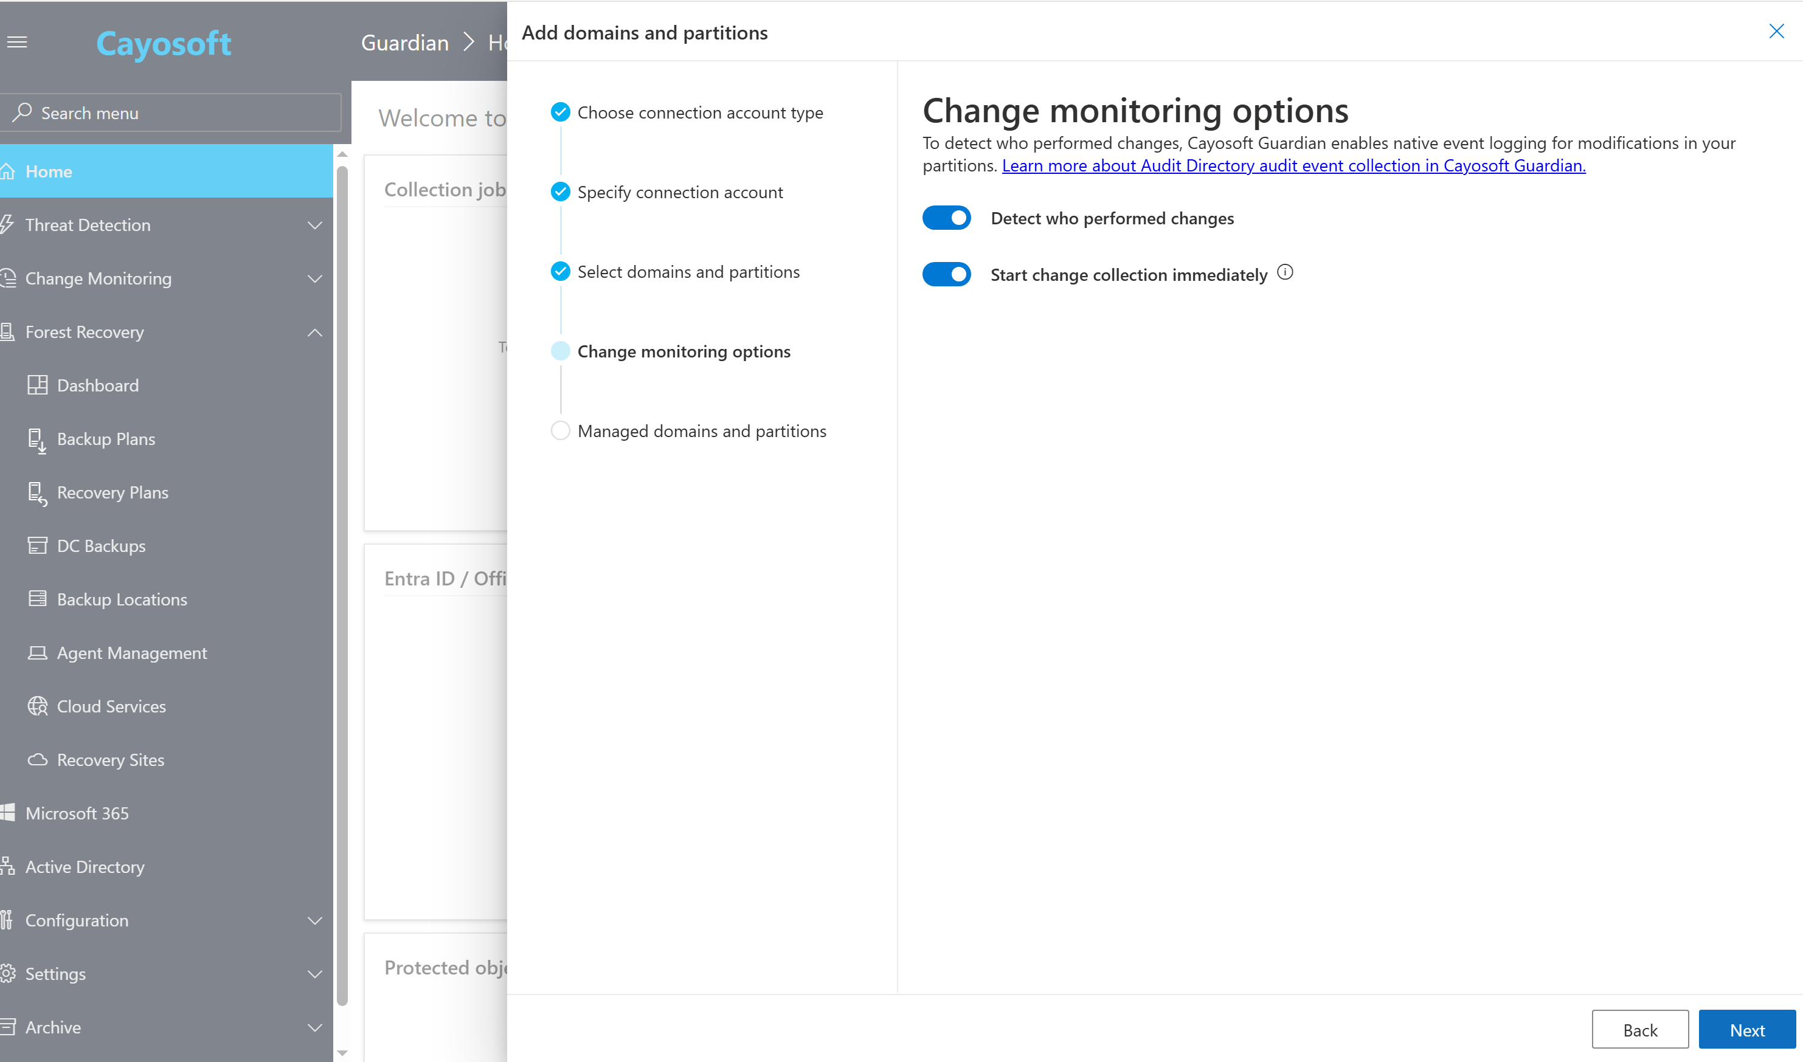Disable Start change collection immediately switch
This screenshot has height=1062, width=1803.
click(x=946, y=275)
